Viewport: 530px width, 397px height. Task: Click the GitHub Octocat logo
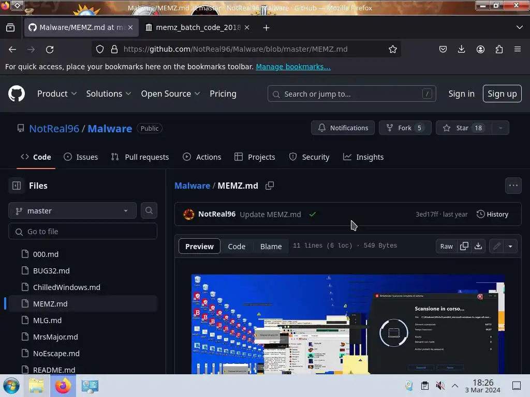[16, 94]
